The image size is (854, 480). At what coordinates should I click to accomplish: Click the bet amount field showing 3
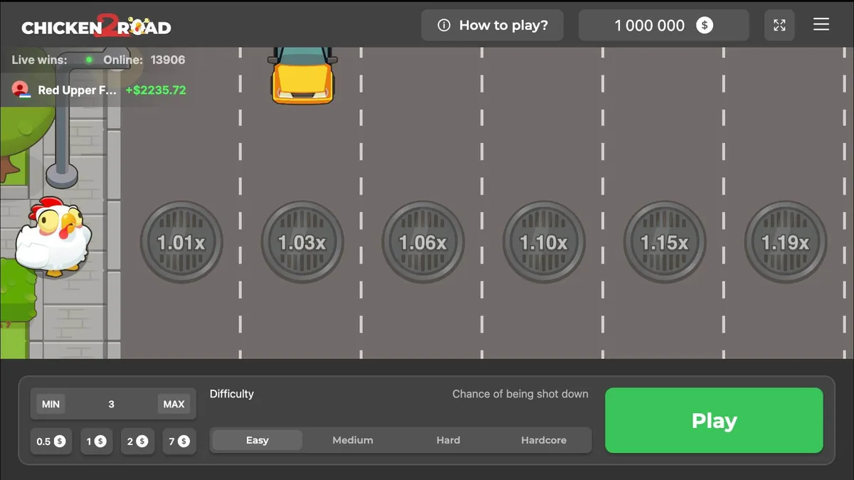(111, 404)
